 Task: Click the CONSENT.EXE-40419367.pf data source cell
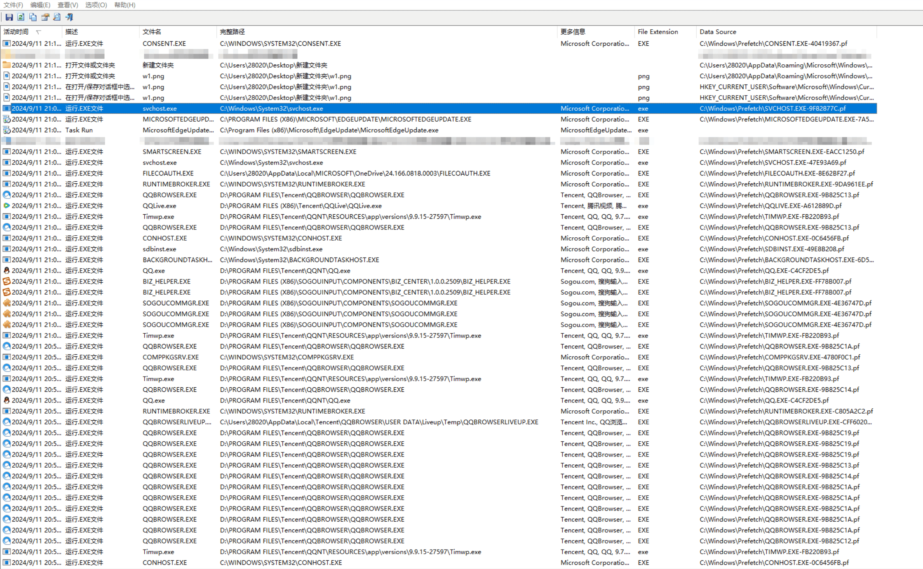click(773, 43)
